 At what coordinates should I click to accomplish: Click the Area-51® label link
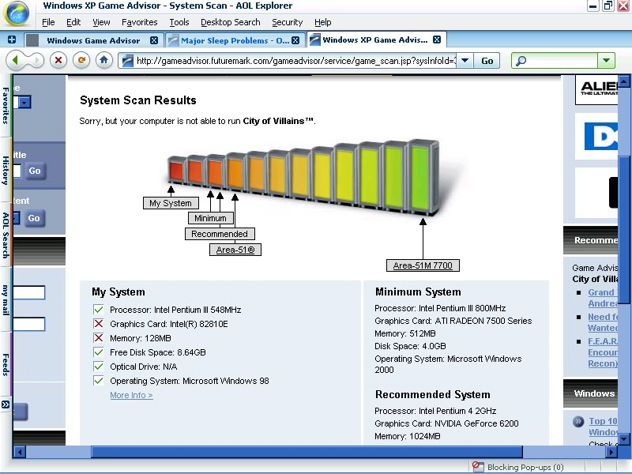[x=235, y=250]
